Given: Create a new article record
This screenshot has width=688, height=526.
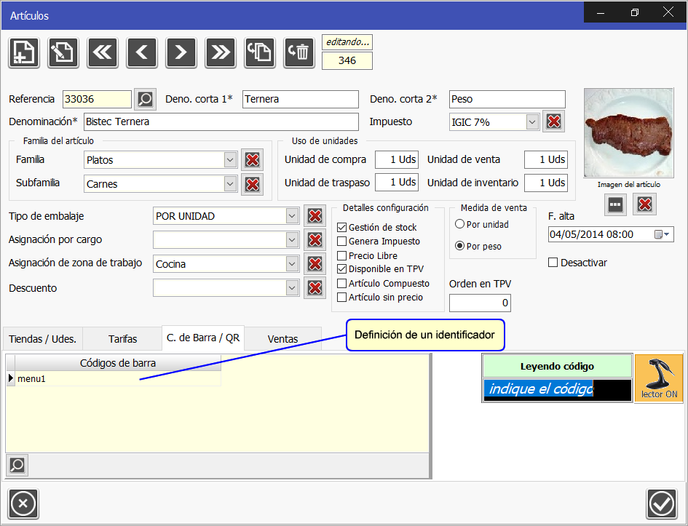Looking at the screenshot, I should tap(23, 52).
